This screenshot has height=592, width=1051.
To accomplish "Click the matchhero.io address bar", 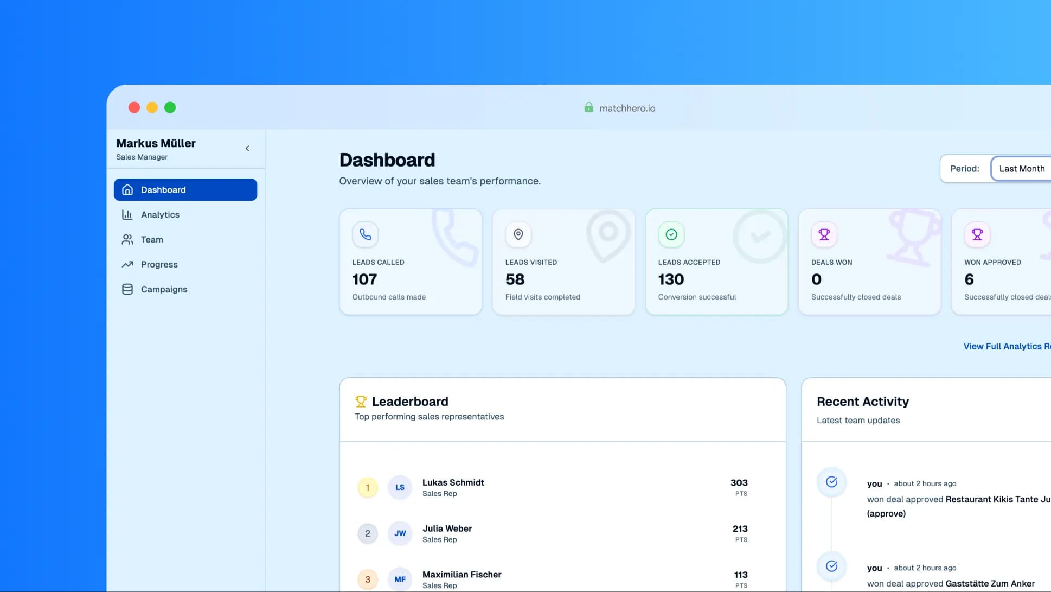I will pyautogui.click(x=626, y=108).
